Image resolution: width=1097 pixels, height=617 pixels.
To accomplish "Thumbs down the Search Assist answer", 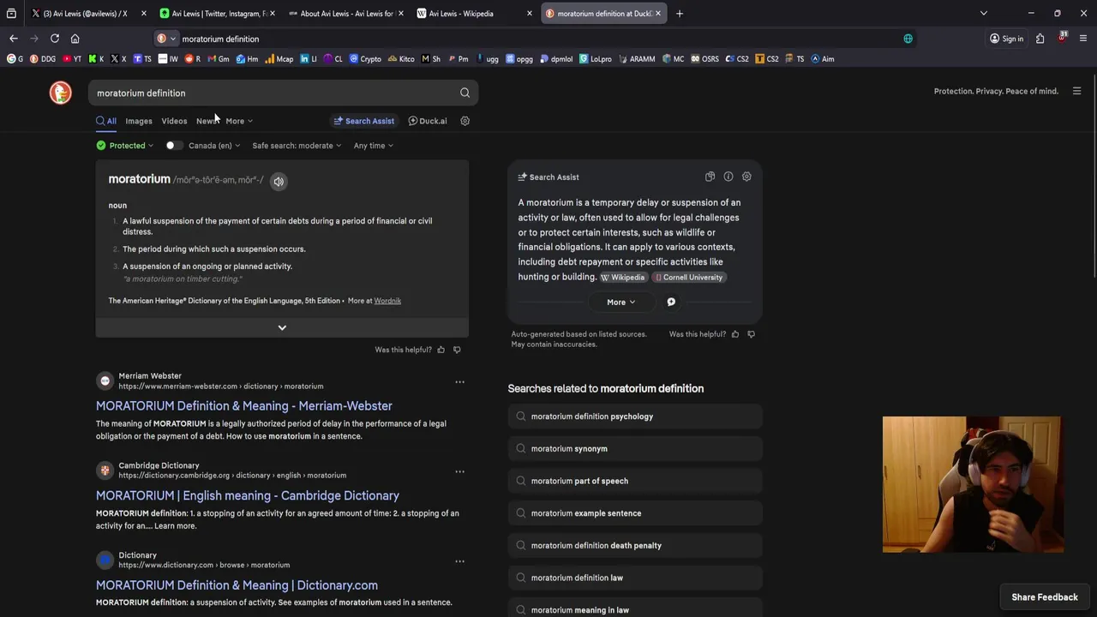I will point(752,334).
